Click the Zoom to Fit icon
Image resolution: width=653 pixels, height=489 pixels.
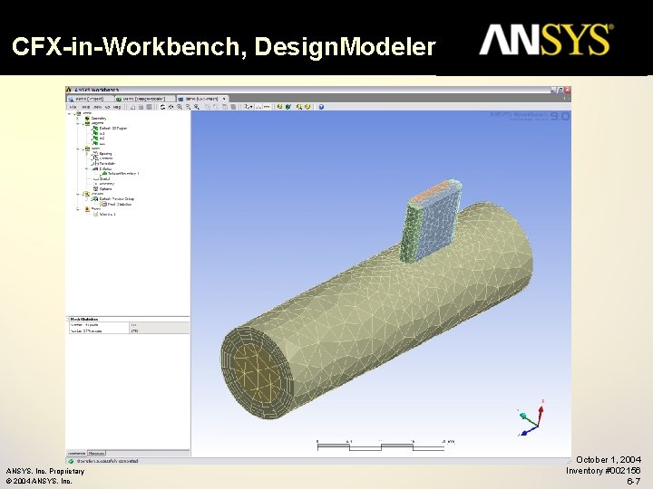click(197, 107)
